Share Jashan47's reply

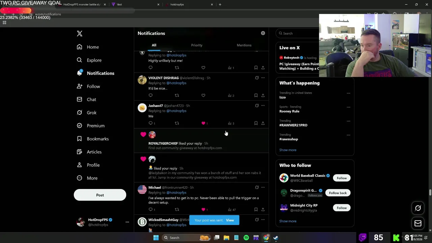click(263, 123)
